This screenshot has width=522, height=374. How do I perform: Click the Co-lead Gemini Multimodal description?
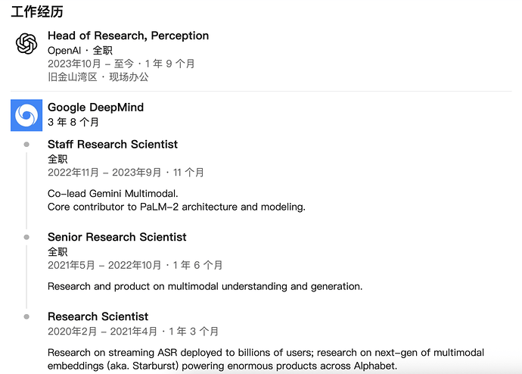tap(113, 194)
